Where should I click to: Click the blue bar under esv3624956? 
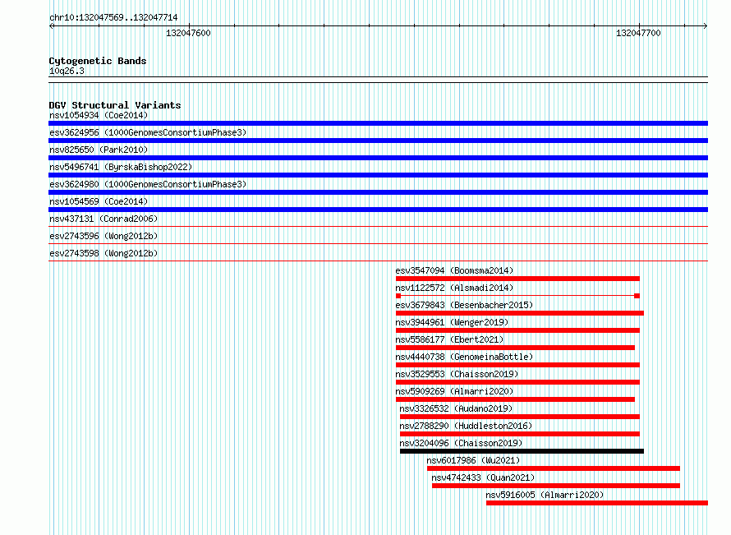(378, 141)
